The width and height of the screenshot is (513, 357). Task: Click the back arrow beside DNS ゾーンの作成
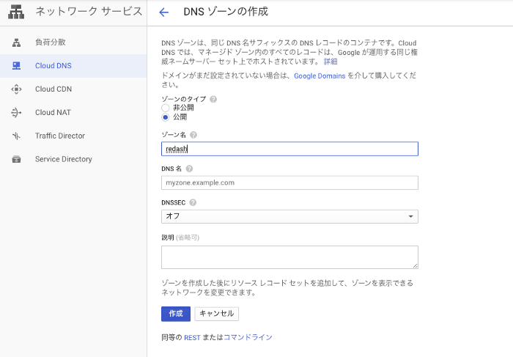click(164, 12)
